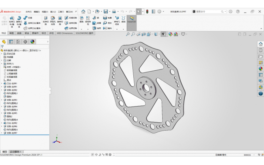Select the 旋转凸台/基体 revolved boss tool

[x=19, y=21]
